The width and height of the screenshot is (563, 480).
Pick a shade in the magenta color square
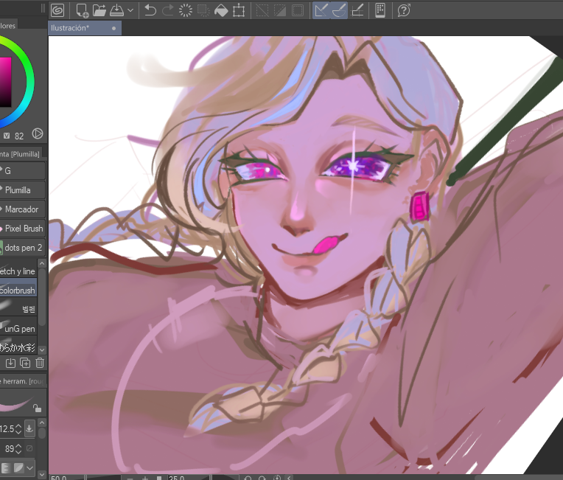click(x=5, y=82)
